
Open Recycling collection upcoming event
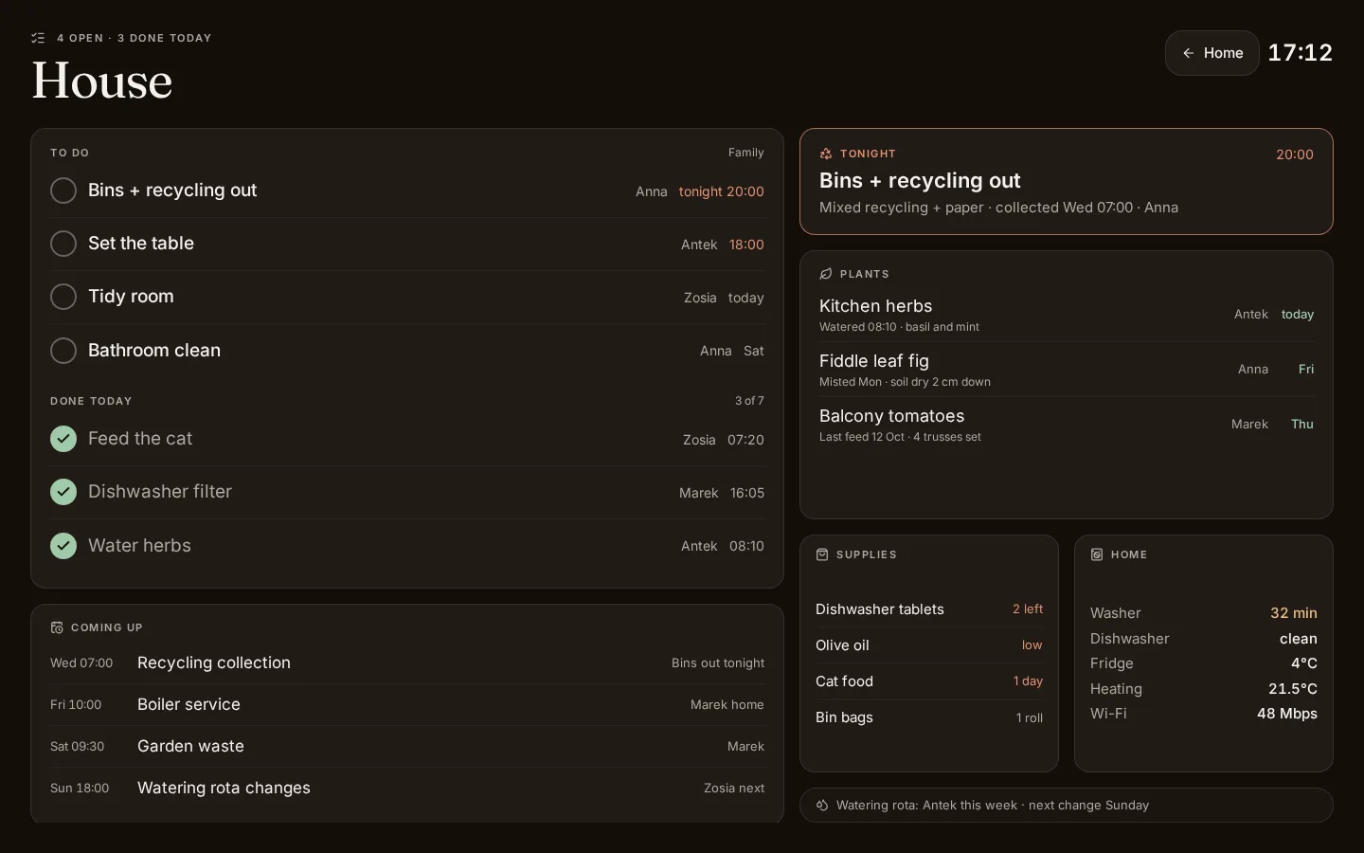[407, 663]
